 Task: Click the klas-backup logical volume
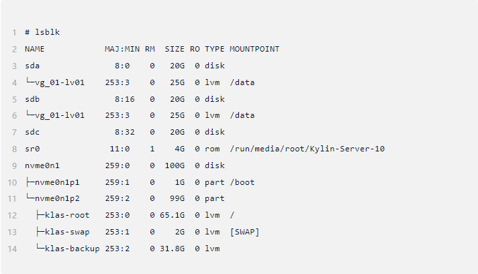click(73, 249)
